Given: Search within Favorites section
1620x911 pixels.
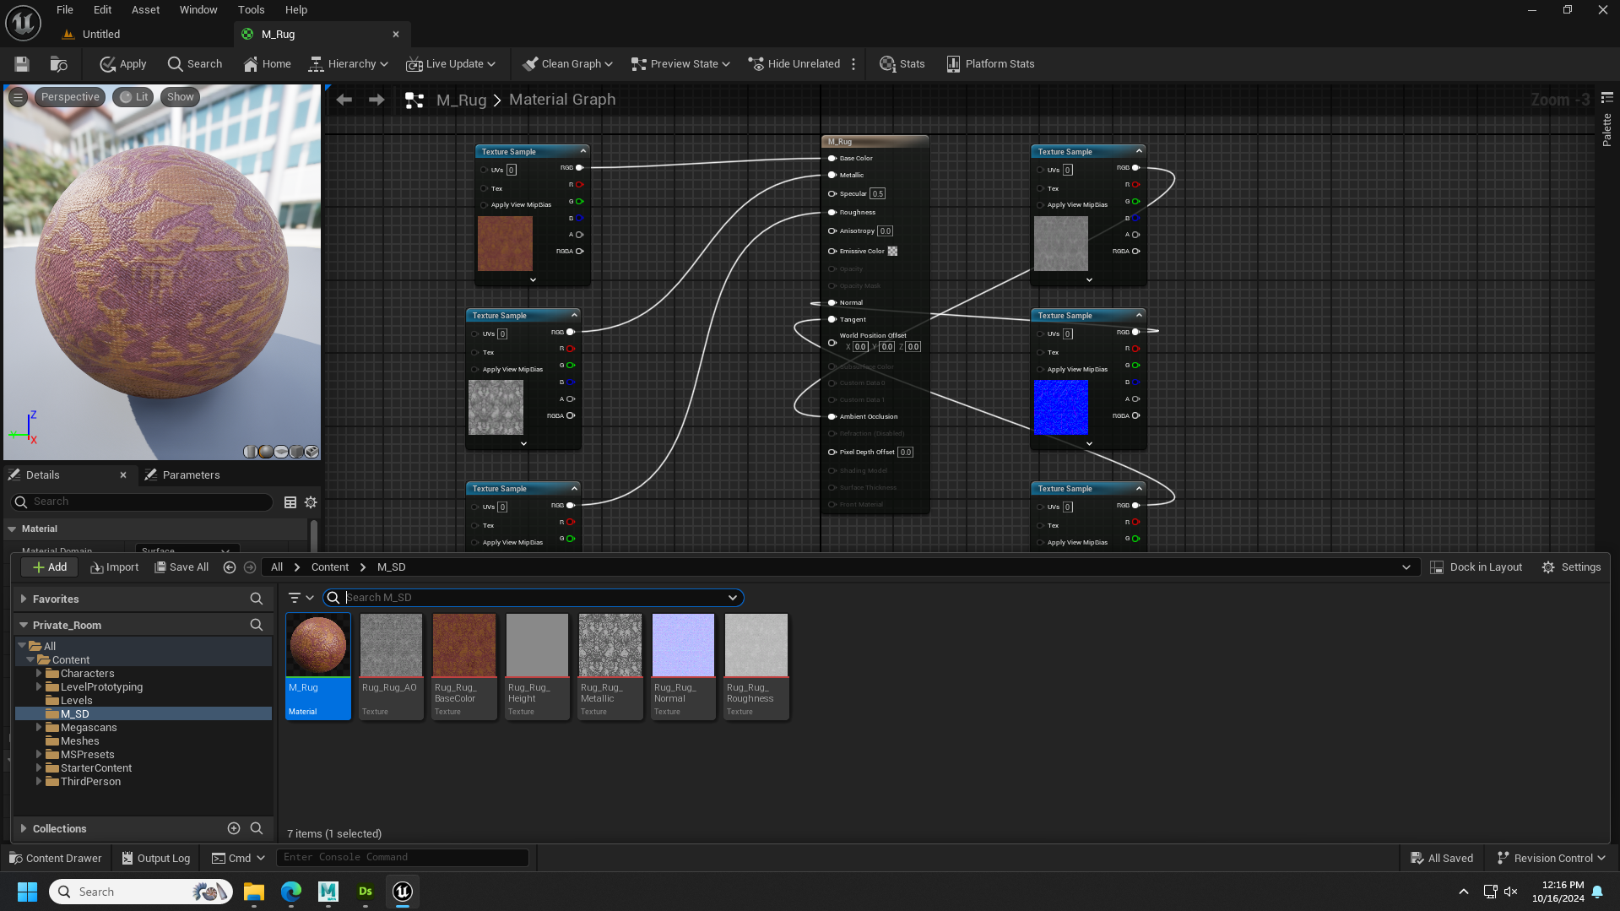Looking at the screenshot, I should point(257,599).
